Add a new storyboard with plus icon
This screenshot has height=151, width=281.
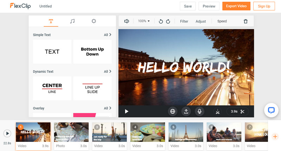pos(275,137)
